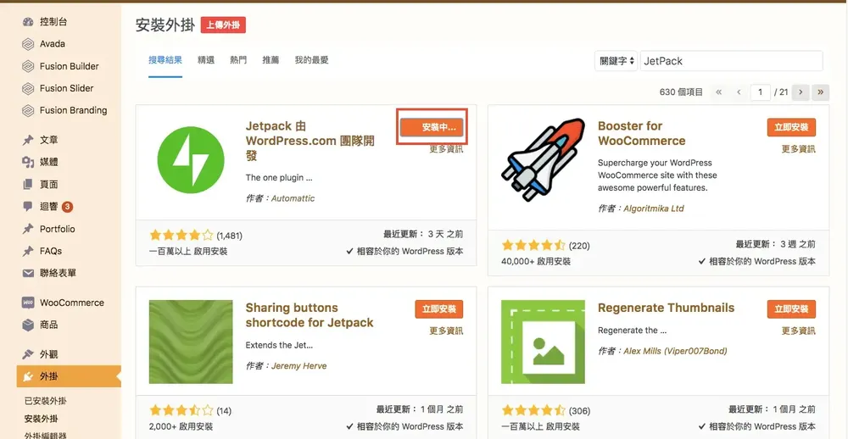Screen dimensions: 848x439
Task: Click the envelope icon beside 聯絡表單
Action: (28, 273)
